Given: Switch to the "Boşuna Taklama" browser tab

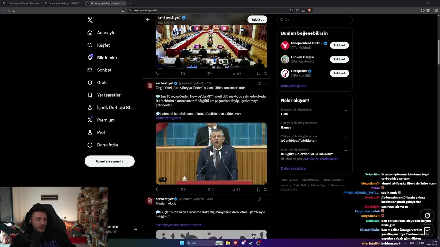Looking at the screenshot, I should (21, 3).
